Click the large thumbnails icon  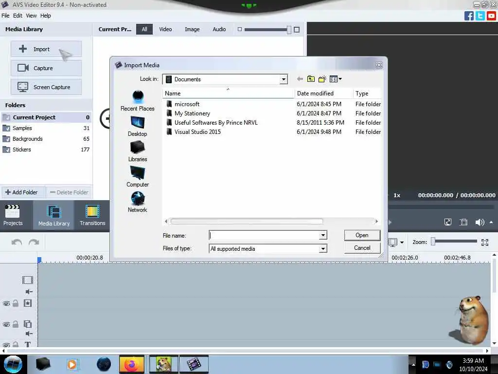point(297,30)
